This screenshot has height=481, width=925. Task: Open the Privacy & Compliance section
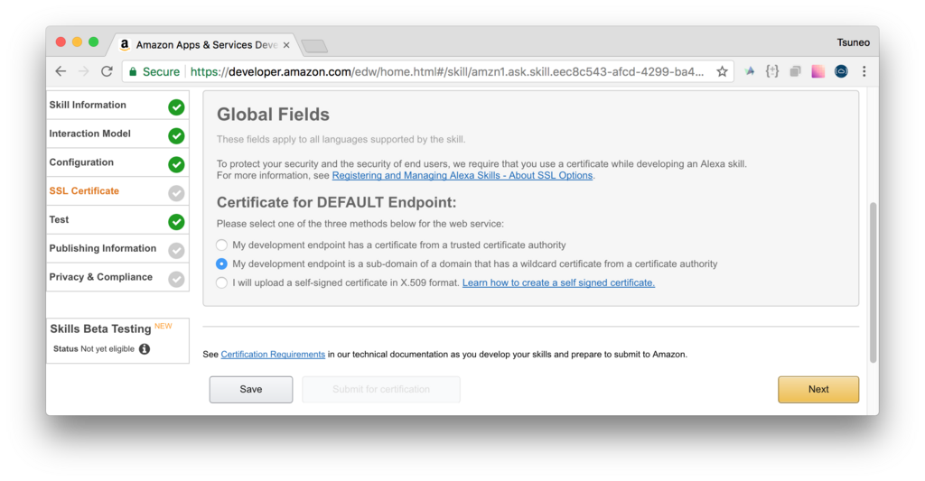coord(118,277)
